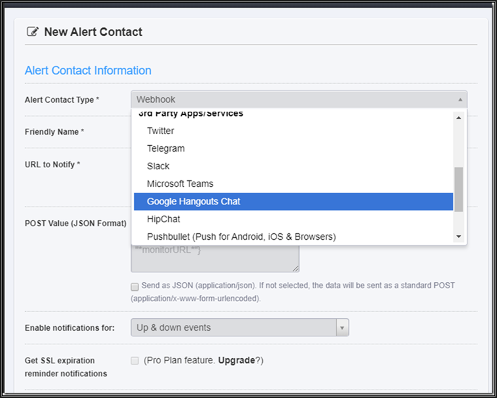Click the URL to Notify * label
Image resolution: width=497 pixels, height=398 pixels.
point(52,165)
